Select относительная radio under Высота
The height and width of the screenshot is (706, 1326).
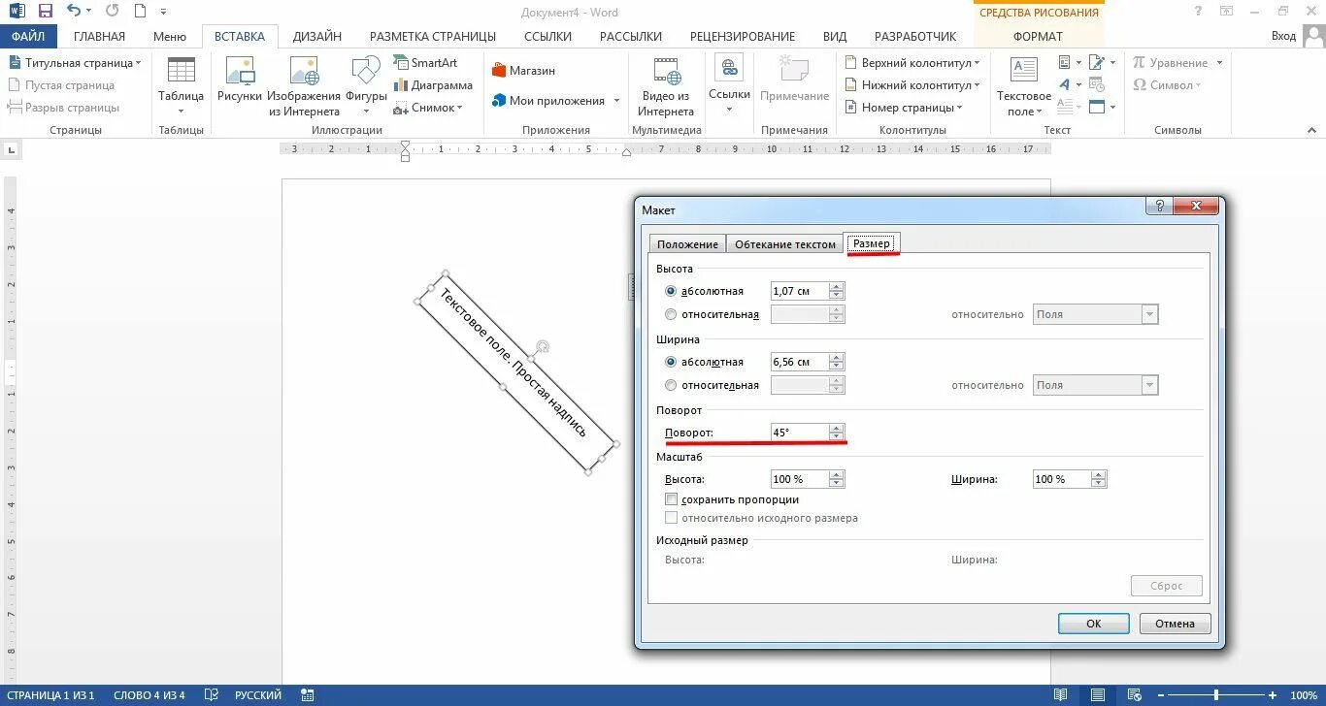coord(671,314)
